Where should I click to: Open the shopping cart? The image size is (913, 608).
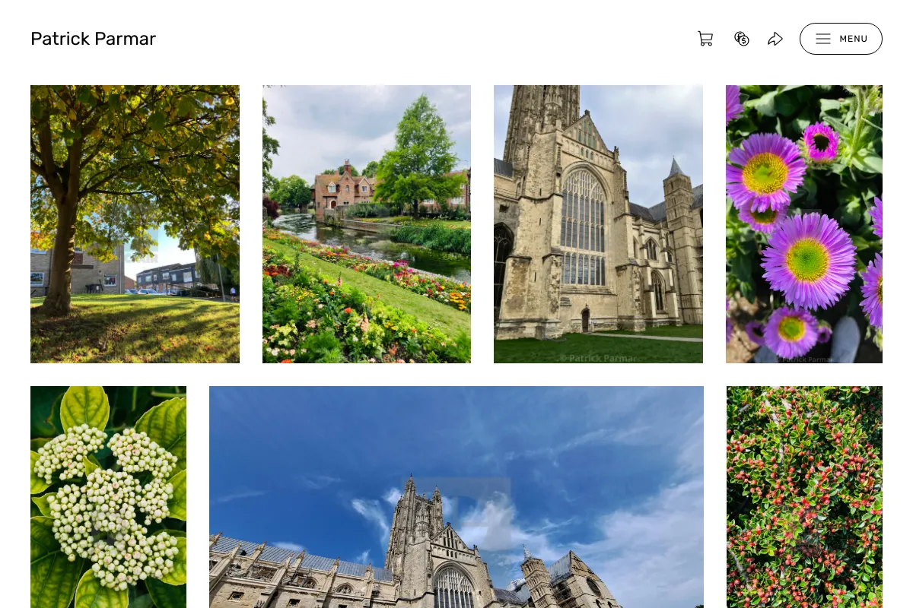[x=705, y=39]
